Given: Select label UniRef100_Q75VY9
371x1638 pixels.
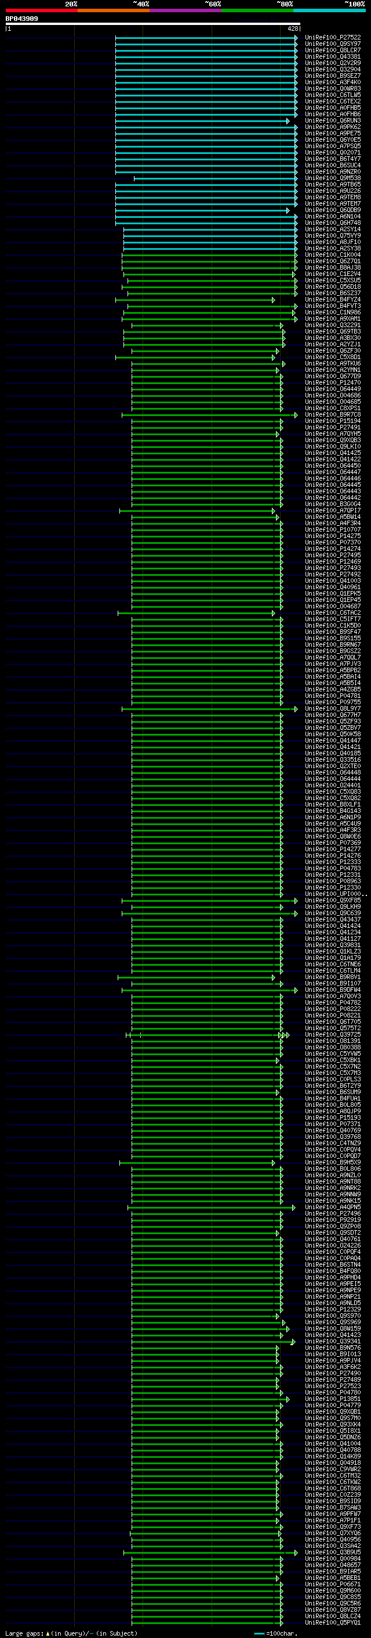Looking at the screenshot, I should [332, 236].
